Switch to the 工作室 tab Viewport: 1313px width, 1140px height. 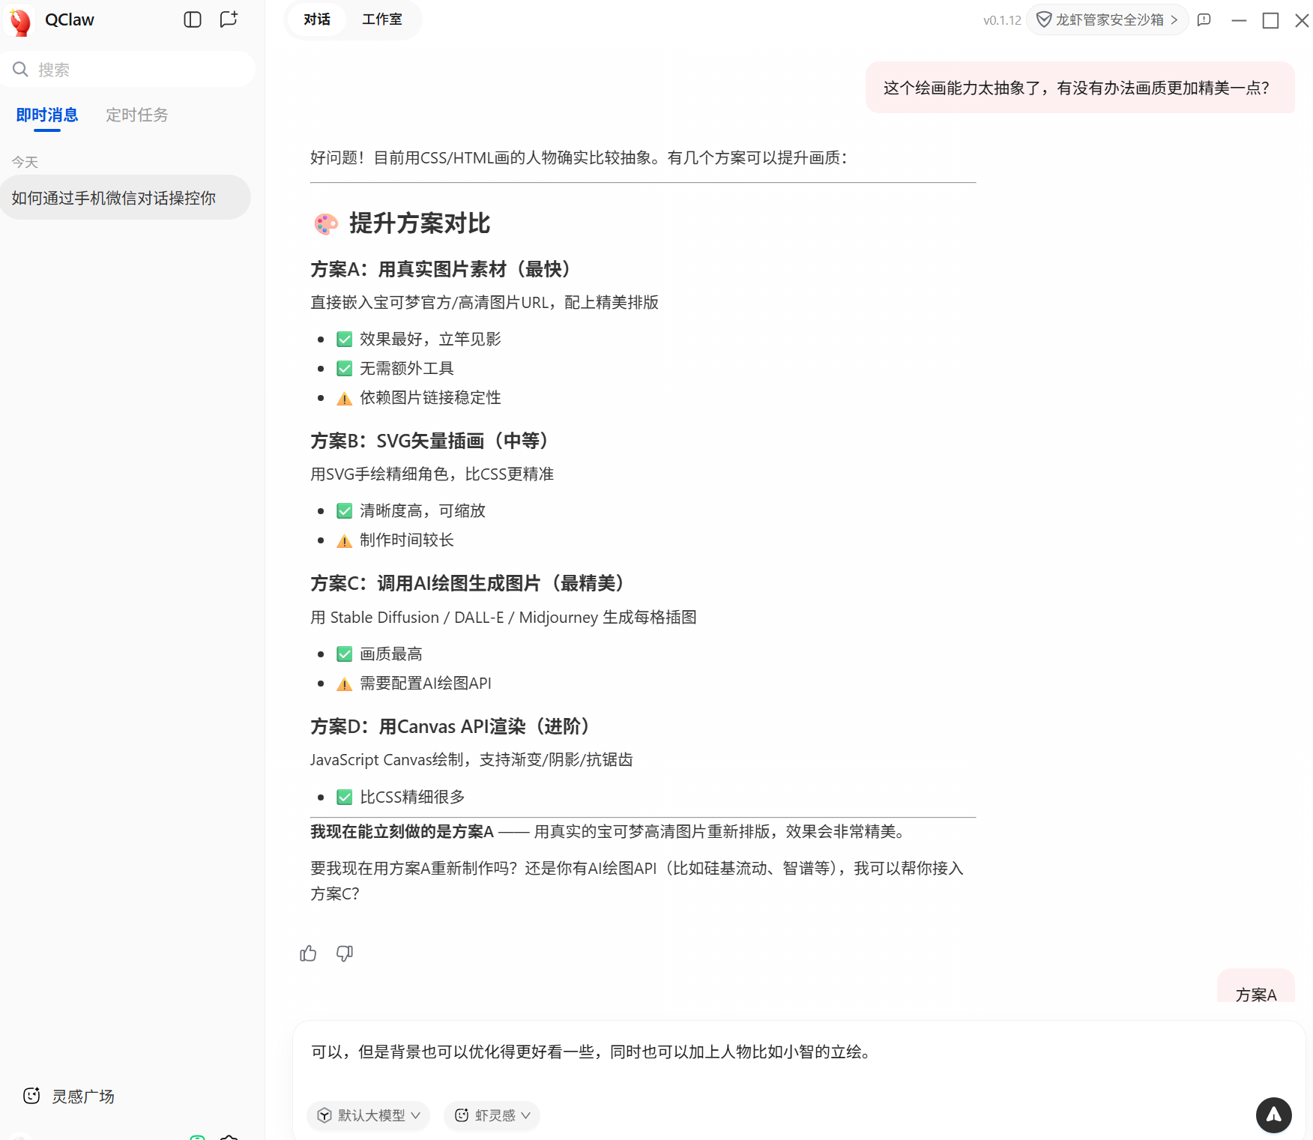[x=382, y=19]
